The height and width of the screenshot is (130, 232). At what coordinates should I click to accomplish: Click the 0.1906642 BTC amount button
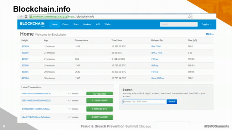click(100, 109)
